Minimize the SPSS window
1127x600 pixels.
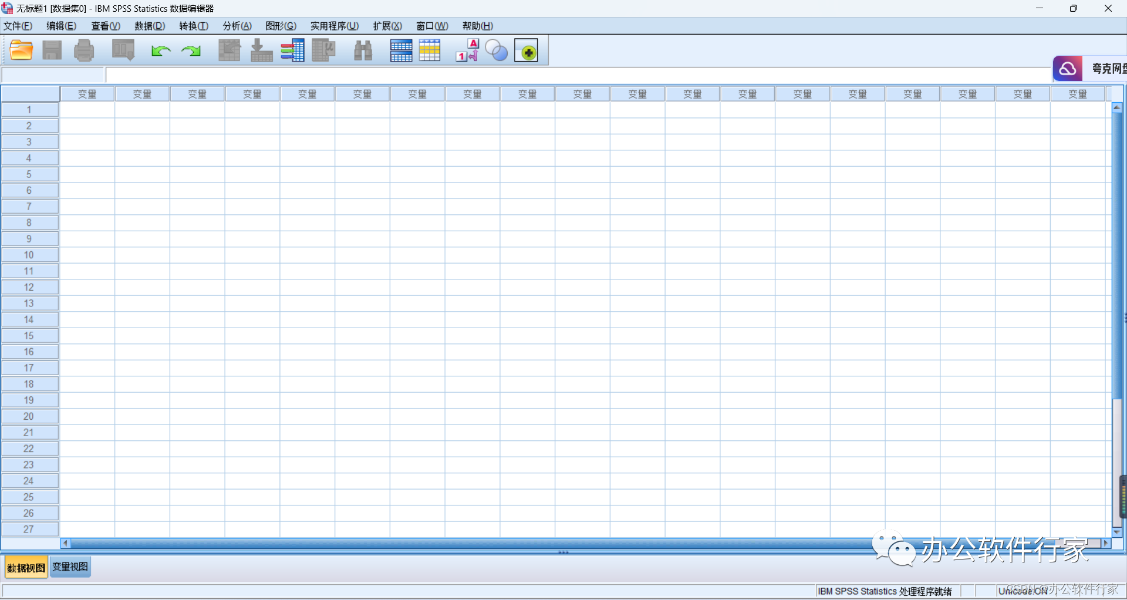coord(1040,8)
